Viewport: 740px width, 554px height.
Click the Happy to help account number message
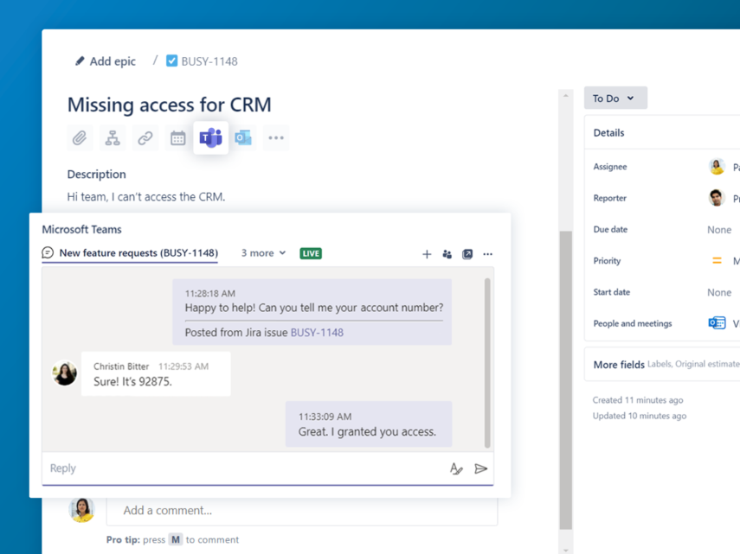[312, 312]
